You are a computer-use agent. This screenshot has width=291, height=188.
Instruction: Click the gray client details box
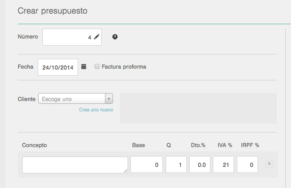coord(198,109)
